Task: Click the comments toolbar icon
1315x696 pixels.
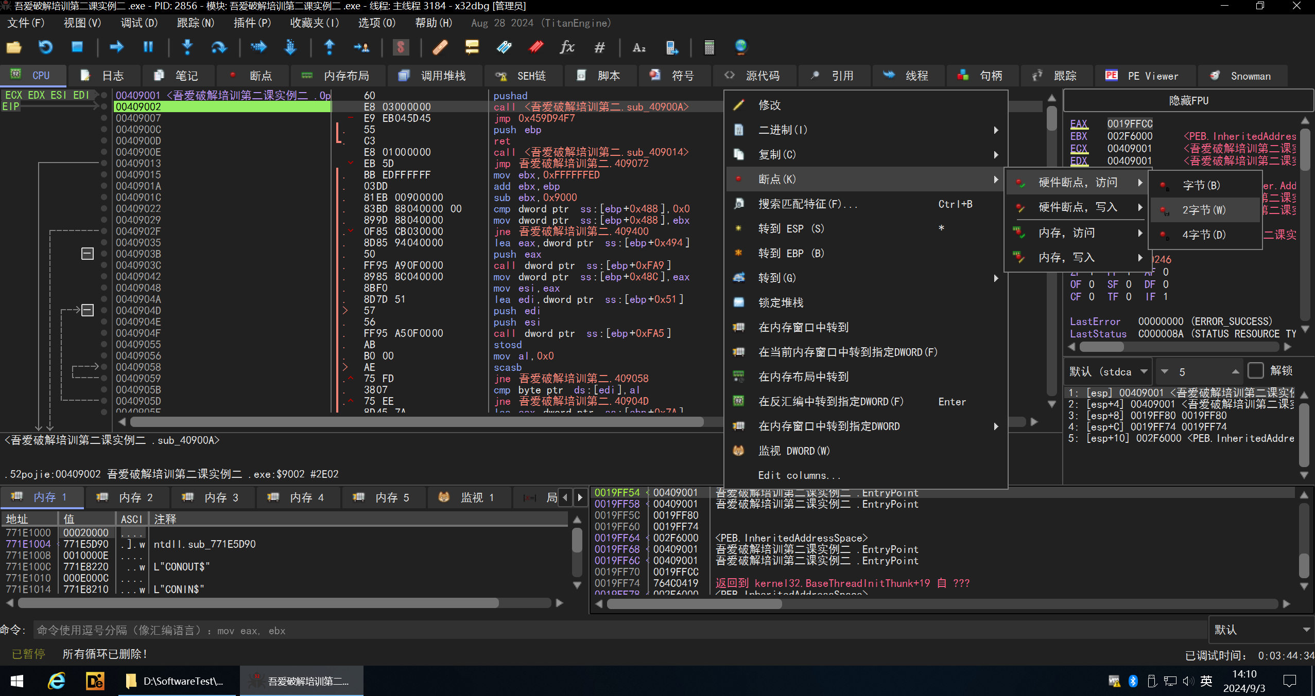Action: tap(472, 47)
